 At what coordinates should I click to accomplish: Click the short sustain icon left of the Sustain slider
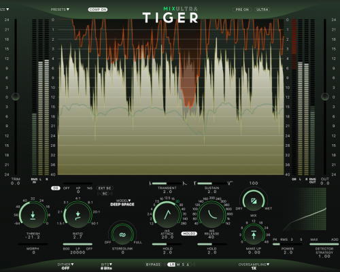(195, 183)
